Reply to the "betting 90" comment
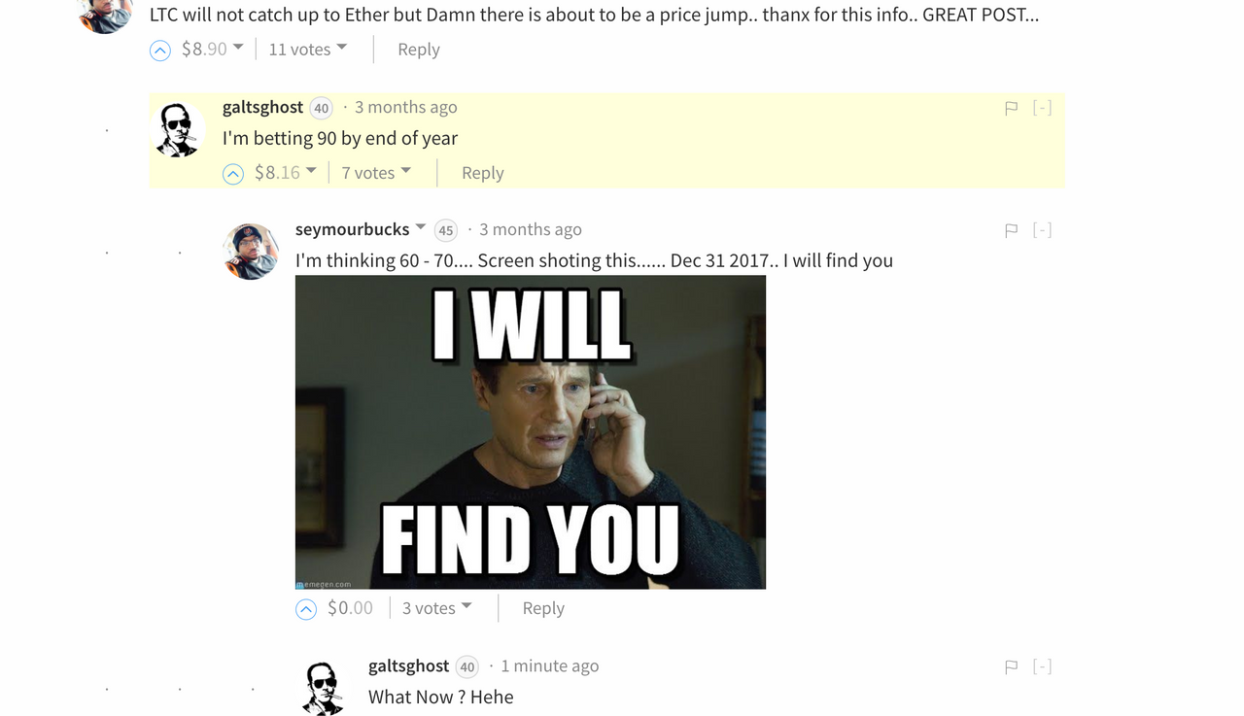 click(x=482, y=172)
